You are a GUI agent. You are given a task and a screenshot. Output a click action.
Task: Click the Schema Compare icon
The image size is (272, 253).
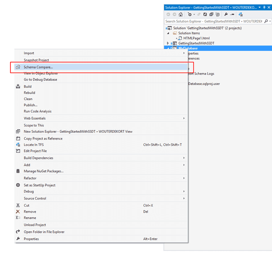click(18, 67)
